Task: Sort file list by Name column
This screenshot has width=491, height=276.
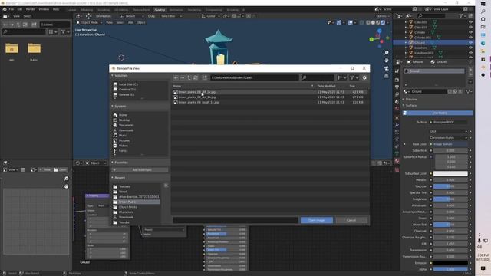Action: tap(177, 86)
